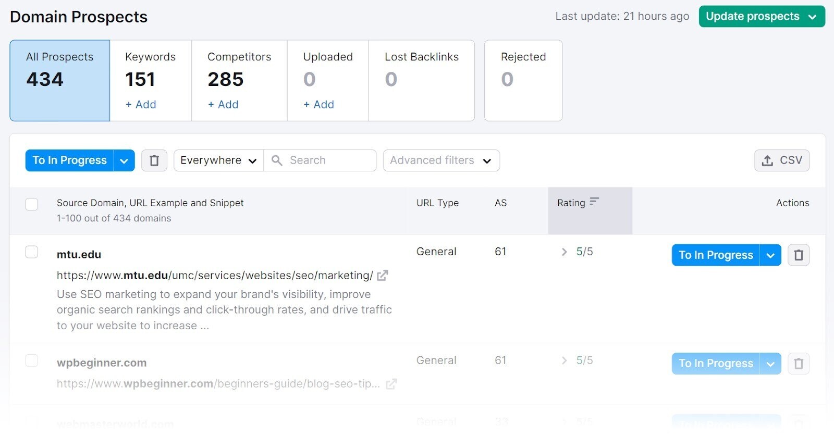This screenshot has width=834, height=448.
Task: Open the Everywhere dropdown
Action: 218,160
